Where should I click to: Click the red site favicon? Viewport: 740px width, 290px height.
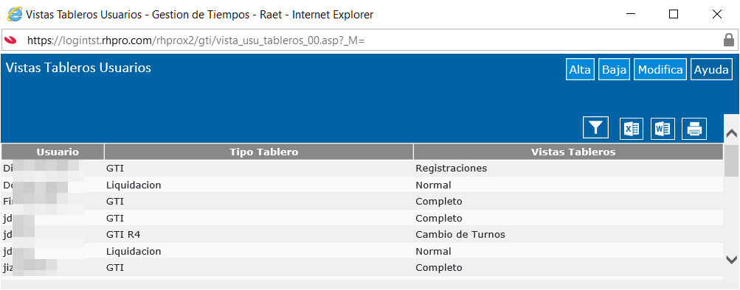(x=10, y=40)
